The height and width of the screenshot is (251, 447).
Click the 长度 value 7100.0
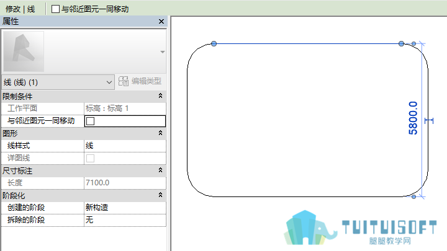[125, 183]
